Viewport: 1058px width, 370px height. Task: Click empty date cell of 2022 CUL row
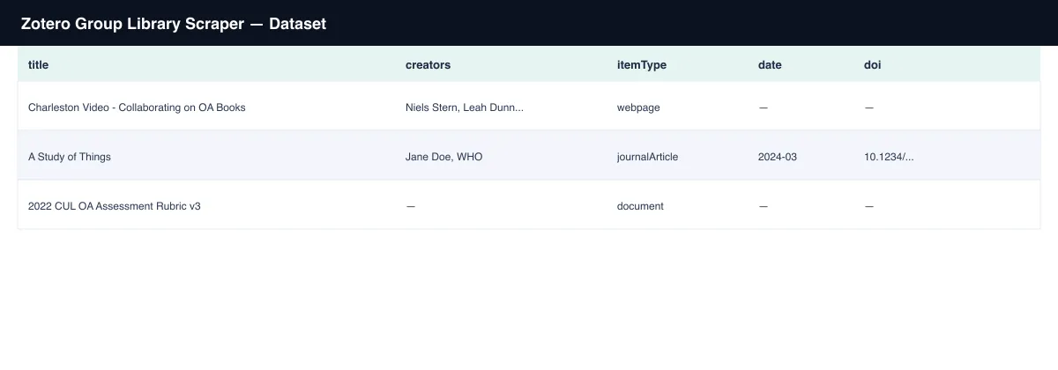(764, 206)
